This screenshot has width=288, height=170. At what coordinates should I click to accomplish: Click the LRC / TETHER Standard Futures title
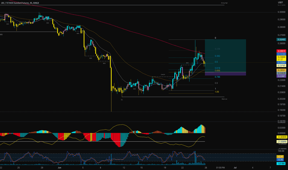(x=20, y=3)
